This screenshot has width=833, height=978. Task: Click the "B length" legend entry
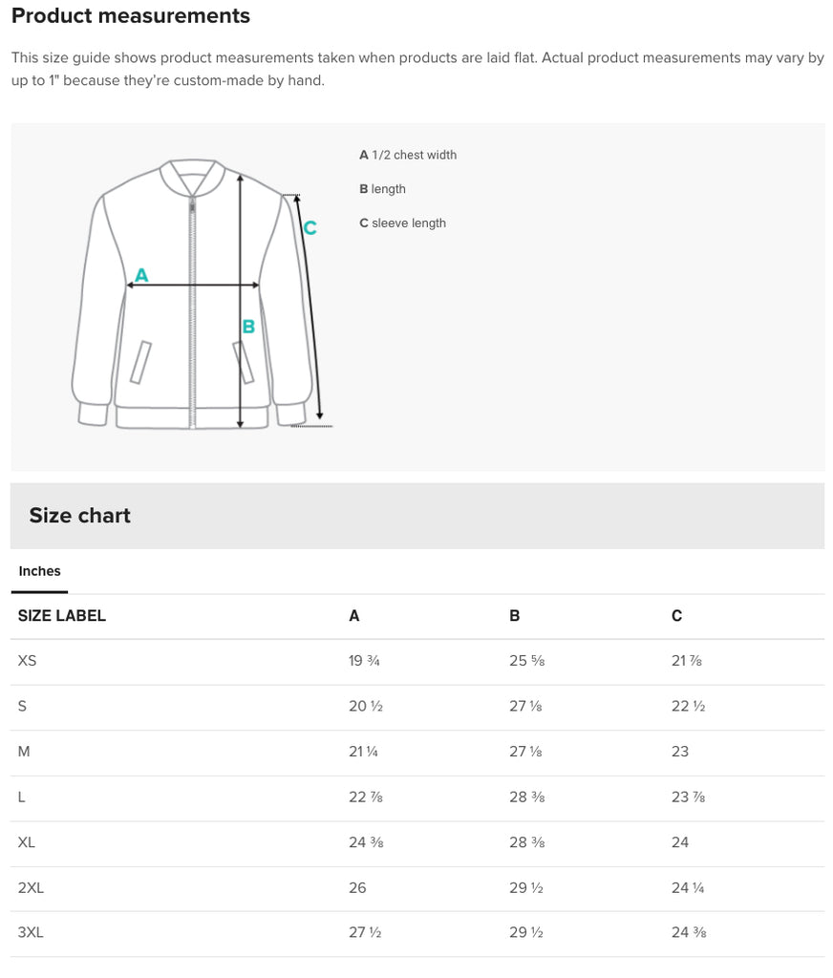pyautogui.click(x=382, y=189)
